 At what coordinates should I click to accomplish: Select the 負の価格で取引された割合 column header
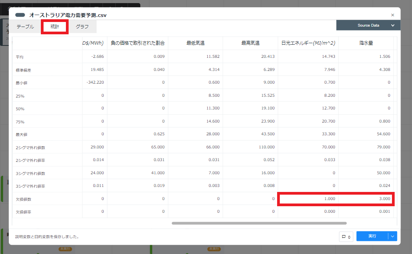tap(138, 43)
